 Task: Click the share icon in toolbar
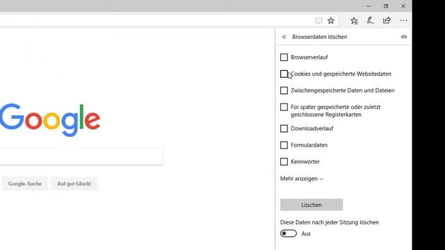coord(387,20)
